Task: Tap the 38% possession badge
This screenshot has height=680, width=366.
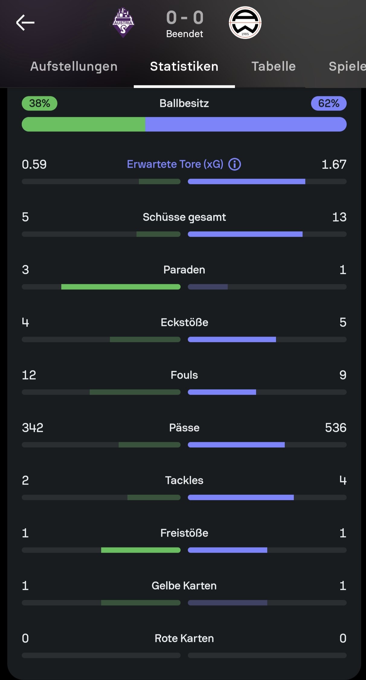Action: point(40,103)
